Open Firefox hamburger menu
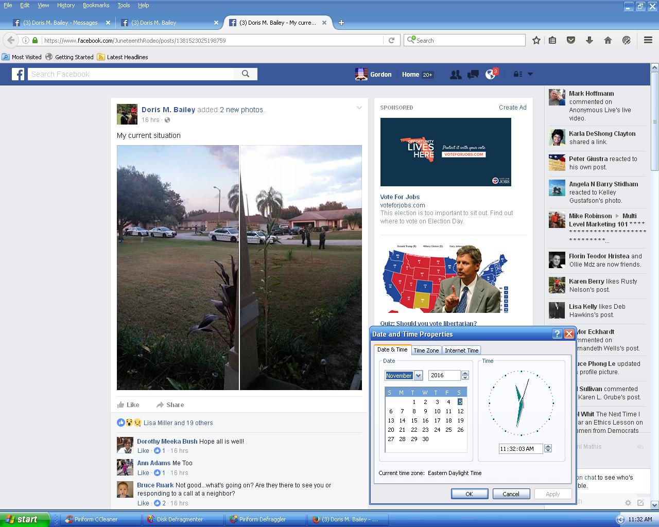 [648, 40]
